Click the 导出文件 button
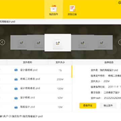Screen dimensions: 121x121 coord(108,106)
